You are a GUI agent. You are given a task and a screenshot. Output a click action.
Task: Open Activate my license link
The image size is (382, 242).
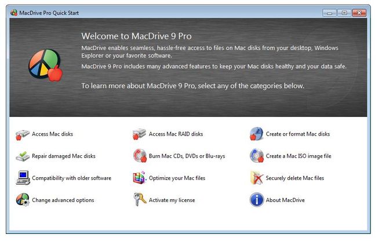click(172, 200)
